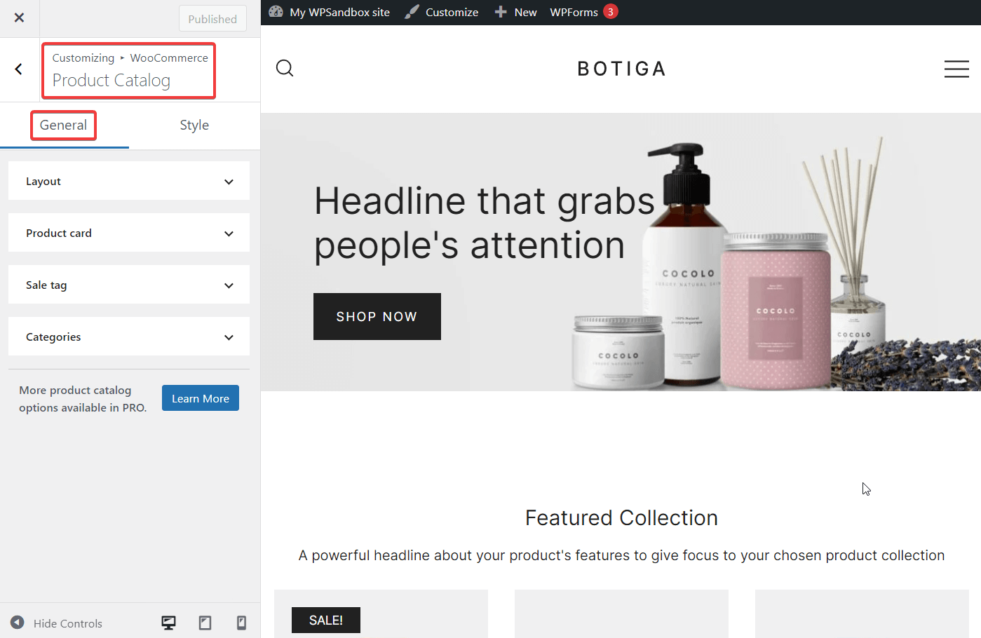The height and width of the screenshot is (638, 981).
Task: Open the hamburger menu icon in header
Action: coord(956,69)
